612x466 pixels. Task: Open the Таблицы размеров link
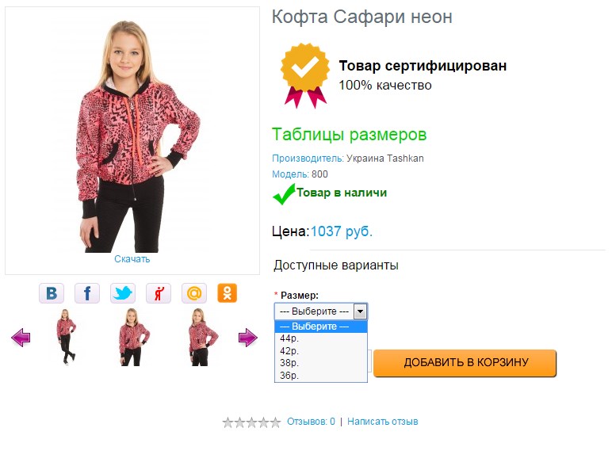[350, 135]
